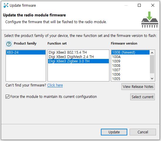161x141 pixels.
Task: Maximize the Update firmware window
Action: 139,5
